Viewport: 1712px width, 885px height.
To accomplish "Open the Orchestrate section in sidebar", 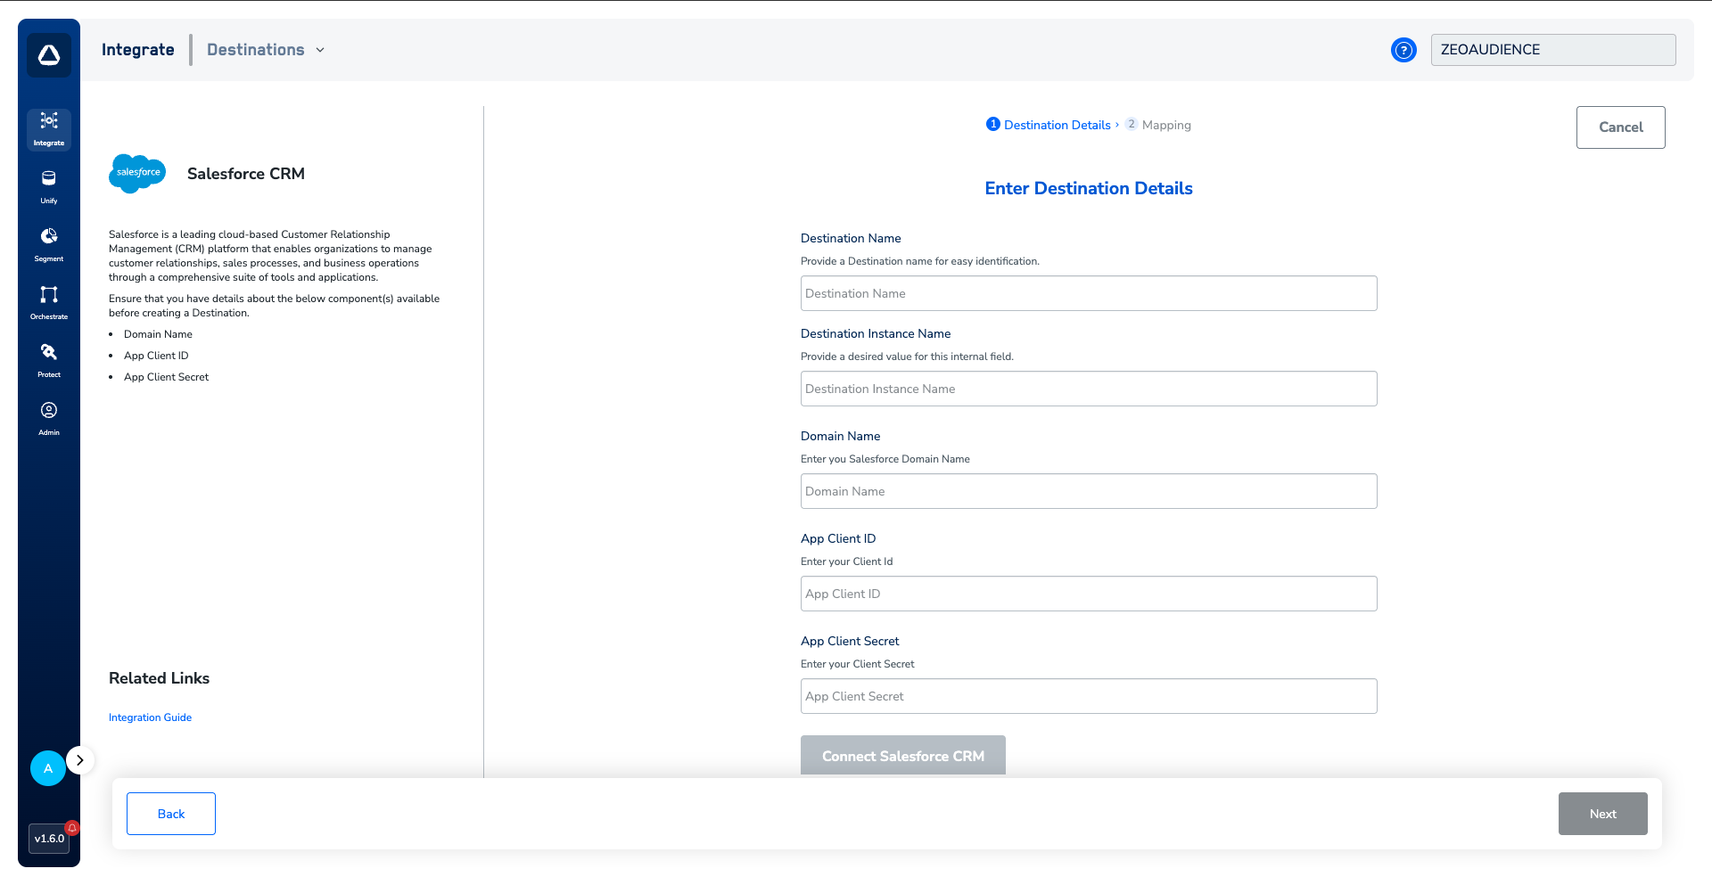I will pos(49,303).
